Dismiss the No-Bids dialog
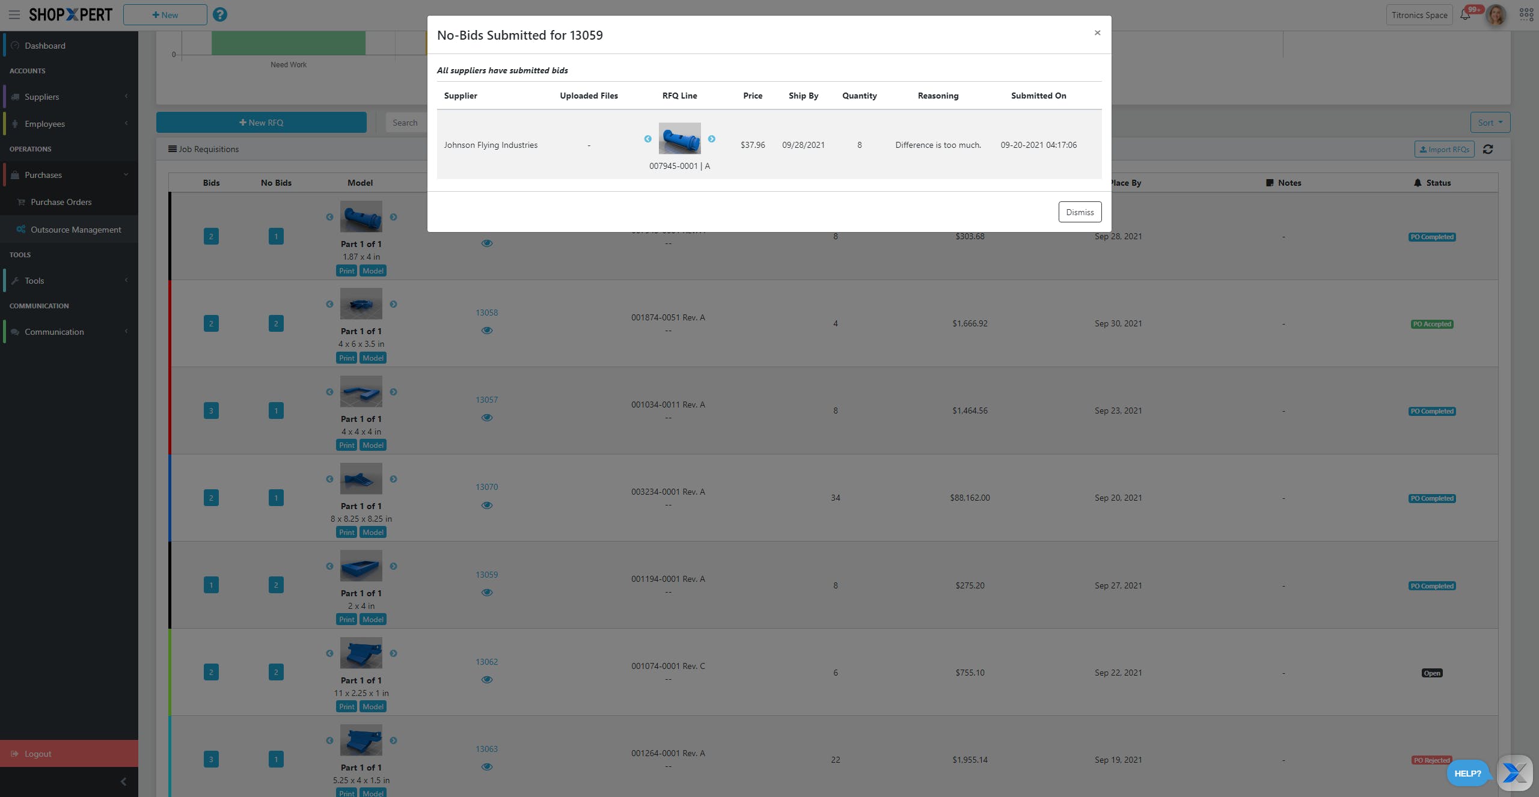Screen dimensions: 1539x797 pyautogui.click(x=1080, y=212)
